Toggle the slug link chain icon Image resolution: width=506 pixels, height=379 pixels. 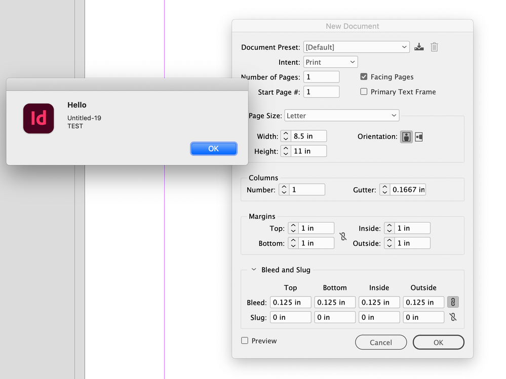(x=453, y=317)
